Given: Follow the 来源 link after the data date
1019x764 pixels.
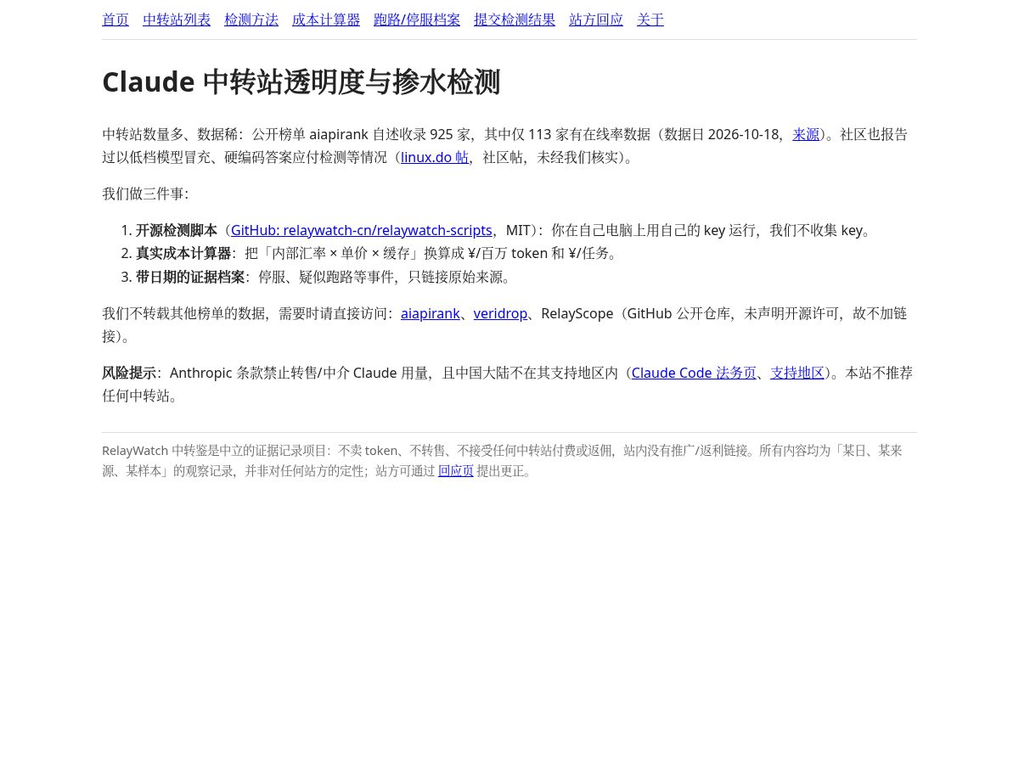Looking at the screenshot, I should tap(806, 134).
